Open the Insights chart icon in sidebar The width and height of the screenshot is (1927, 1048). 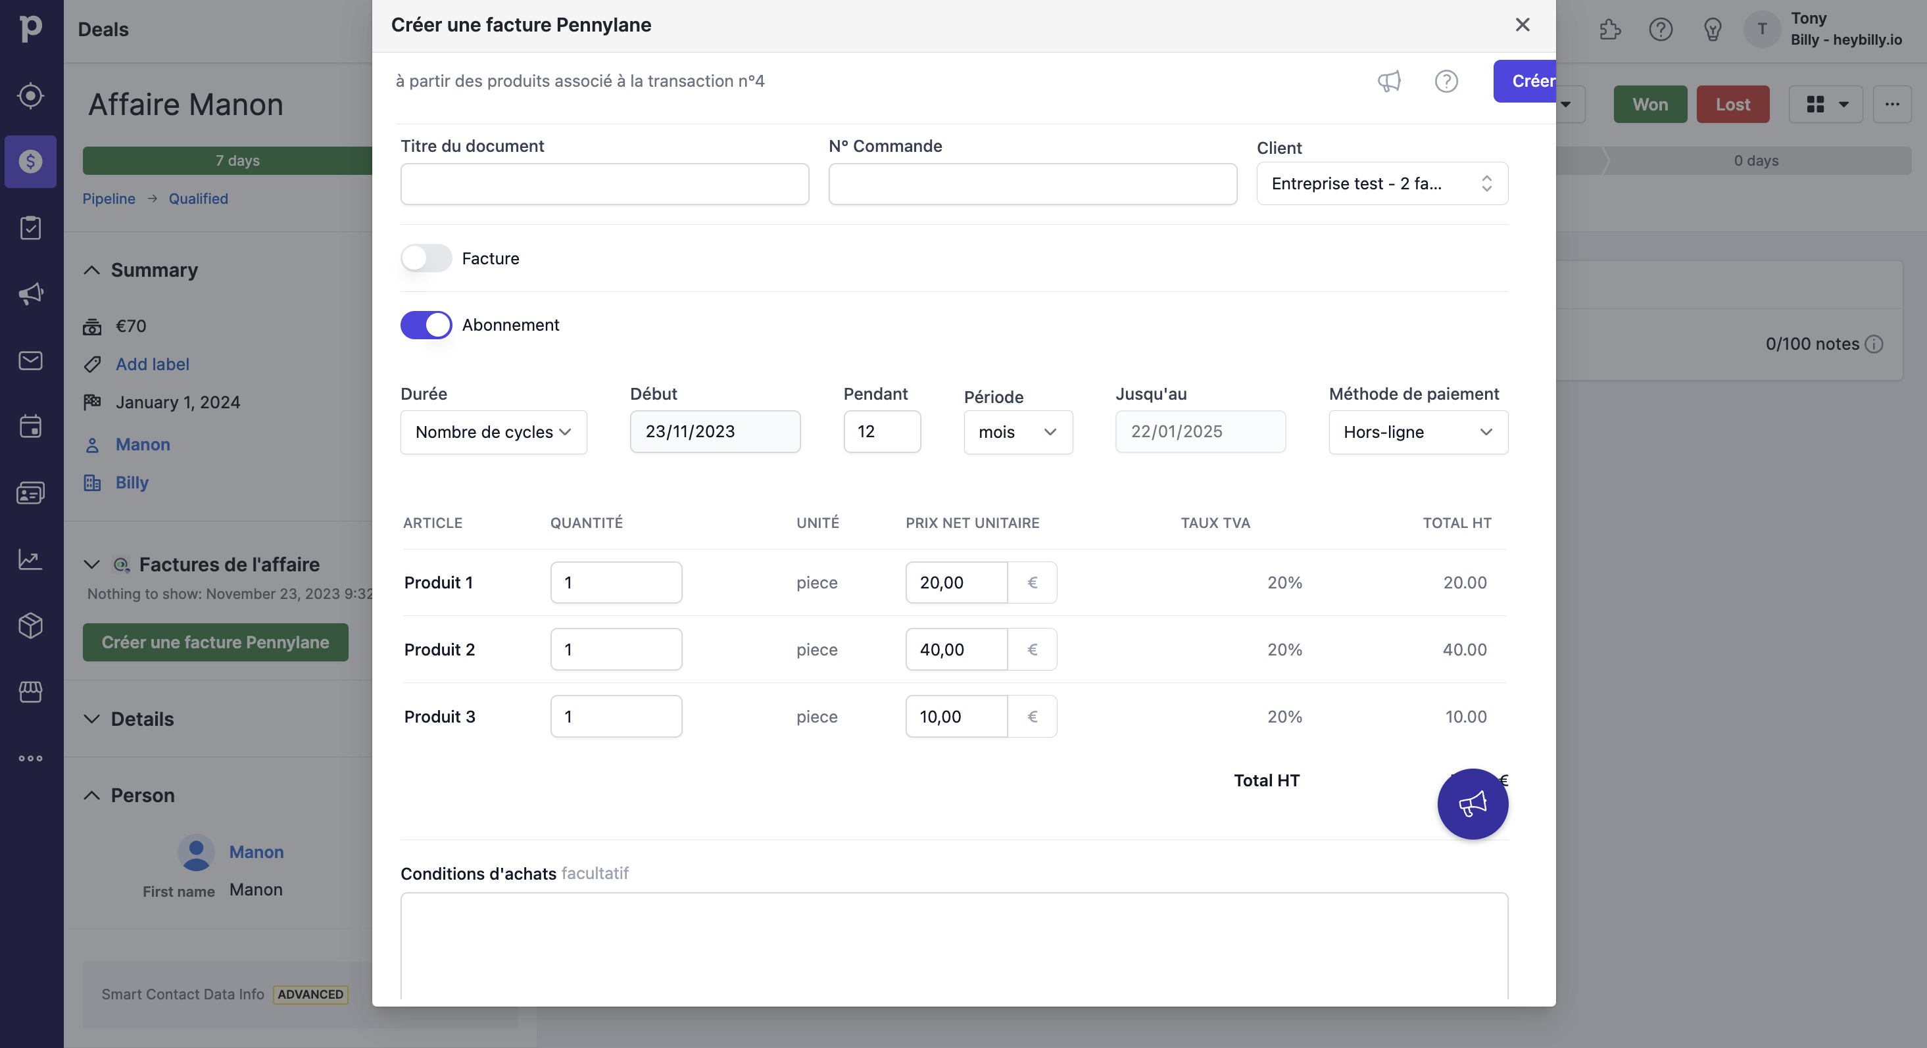pos(31,559)
